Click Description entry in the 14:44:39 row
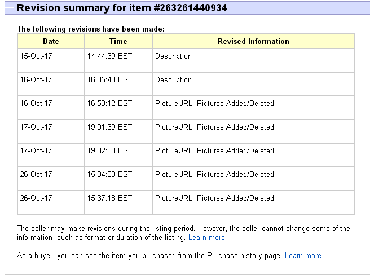The height and width of the screenshot is (275, 370). click(173, 56)
